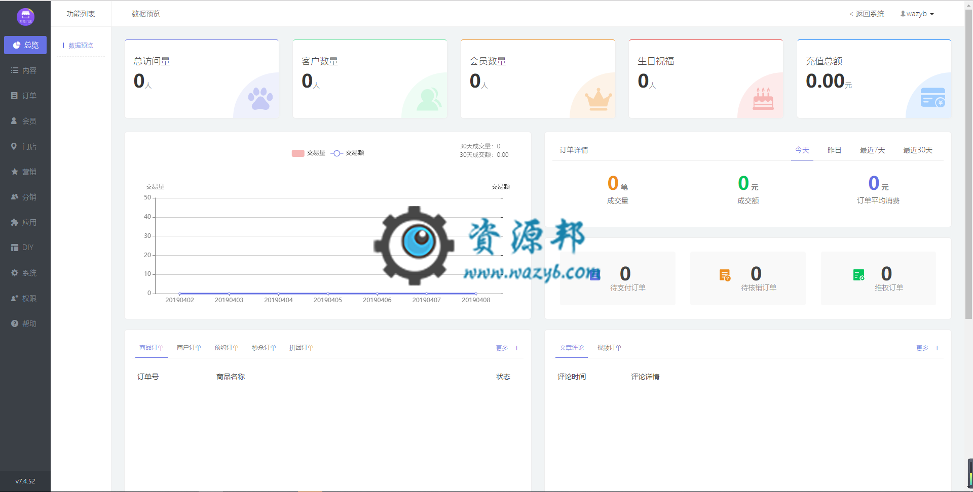Click the 订单号 column header
Image resolution: width=973 pixels, height=492 pixels.
point(148,377)
